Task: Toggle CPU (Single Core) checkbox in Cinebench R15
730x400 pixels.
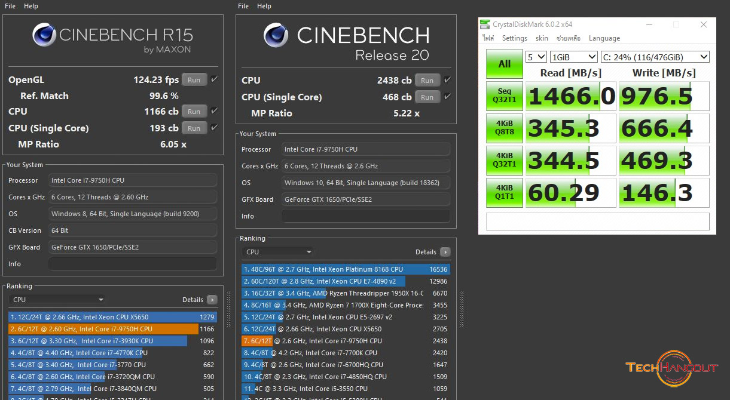Action: tap(214, 128)
